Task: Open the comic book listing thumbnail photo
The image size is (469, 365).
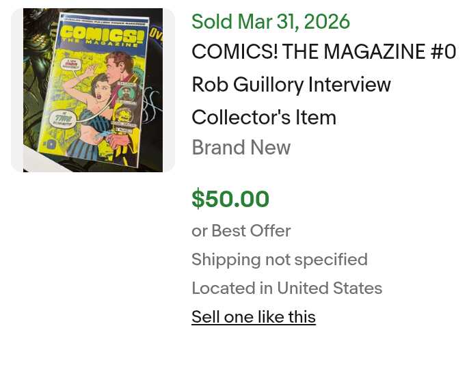Action: point(93,90)
